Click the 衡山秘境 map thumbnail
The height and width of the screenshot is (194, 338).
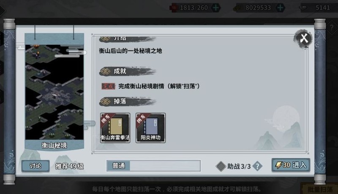click(x=55, y=92)
